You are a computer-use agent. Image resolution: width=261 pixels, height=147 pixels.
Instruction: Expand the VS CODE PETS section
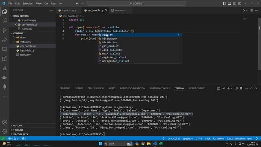[20, 134]
